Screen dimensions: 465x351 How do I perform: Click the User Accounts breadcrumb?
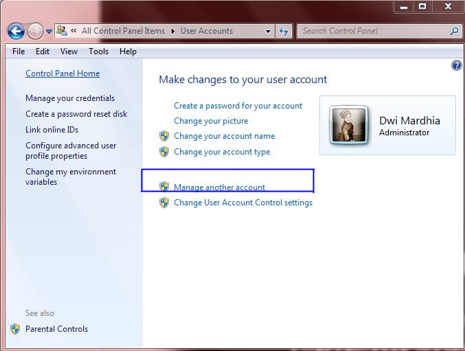click(207, 31)
